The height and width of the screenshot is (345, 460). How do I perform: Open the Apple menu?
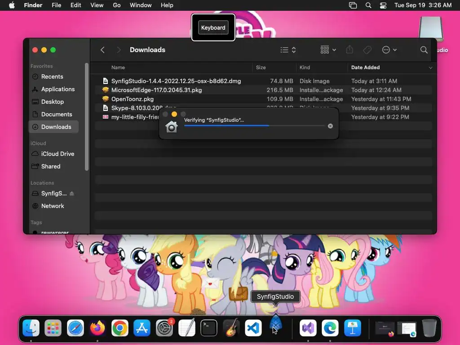pyautogui.click(x=12, y=5)
